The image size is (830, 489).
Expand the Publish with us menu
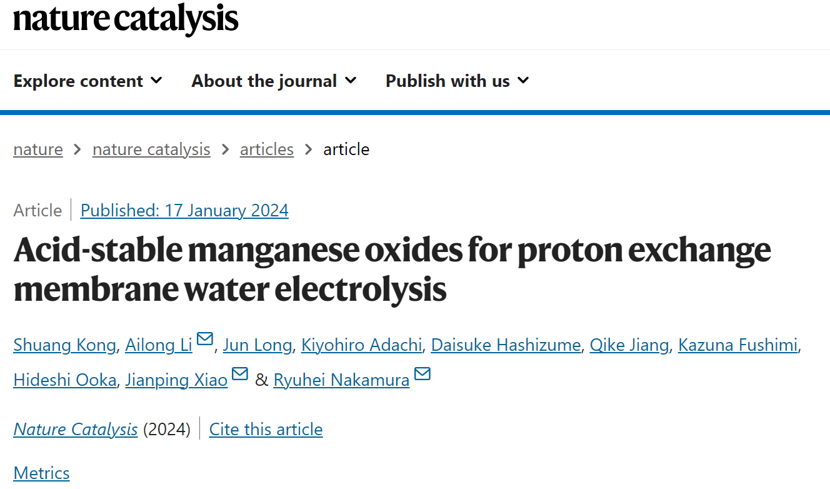tap(457, 81)
